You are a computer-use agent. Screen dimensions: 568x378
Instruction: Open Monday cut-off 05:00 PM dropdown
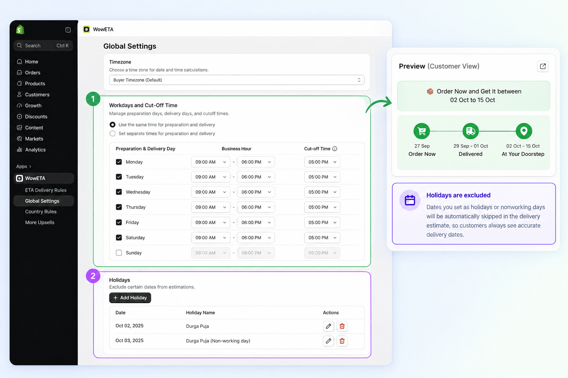click(322, 162)
